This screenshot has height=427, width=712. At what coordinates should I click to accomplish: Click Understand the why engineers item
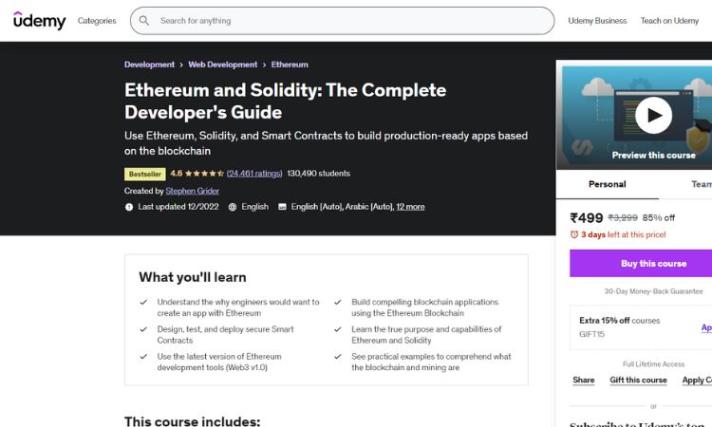point(238,307)
